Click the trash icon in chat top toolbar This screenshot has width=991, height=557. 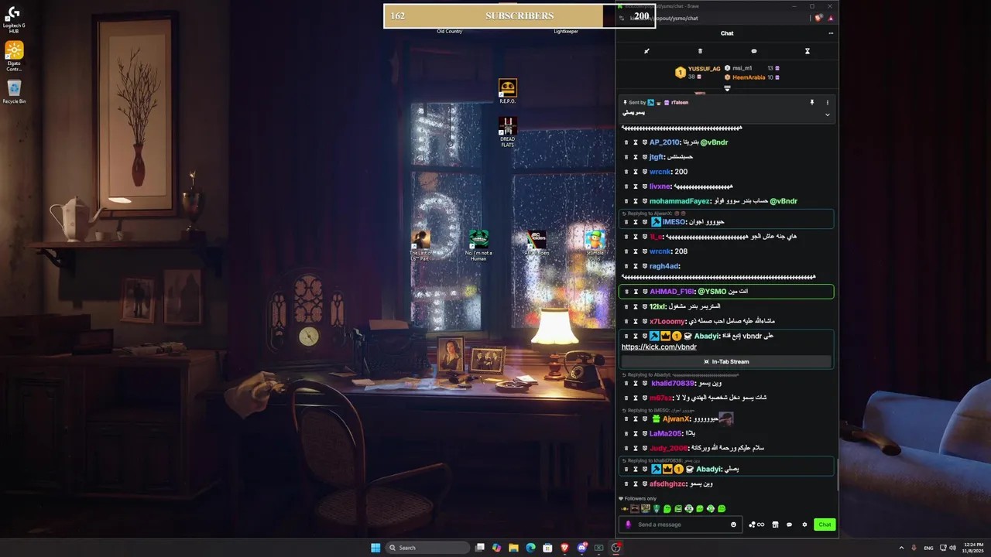[701, 51]
